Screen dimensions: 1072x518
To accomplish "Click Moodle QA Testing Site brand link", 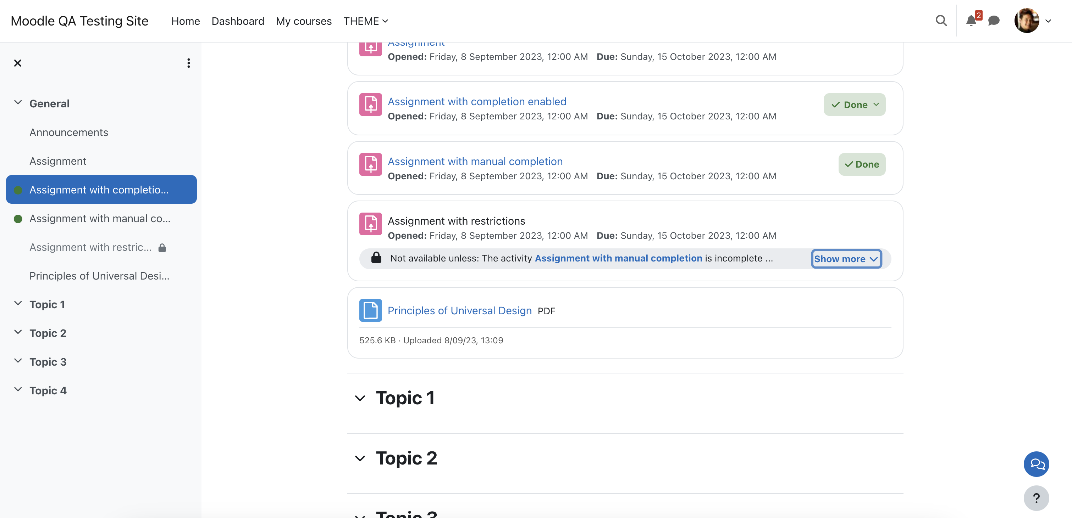I will (79, 21).
